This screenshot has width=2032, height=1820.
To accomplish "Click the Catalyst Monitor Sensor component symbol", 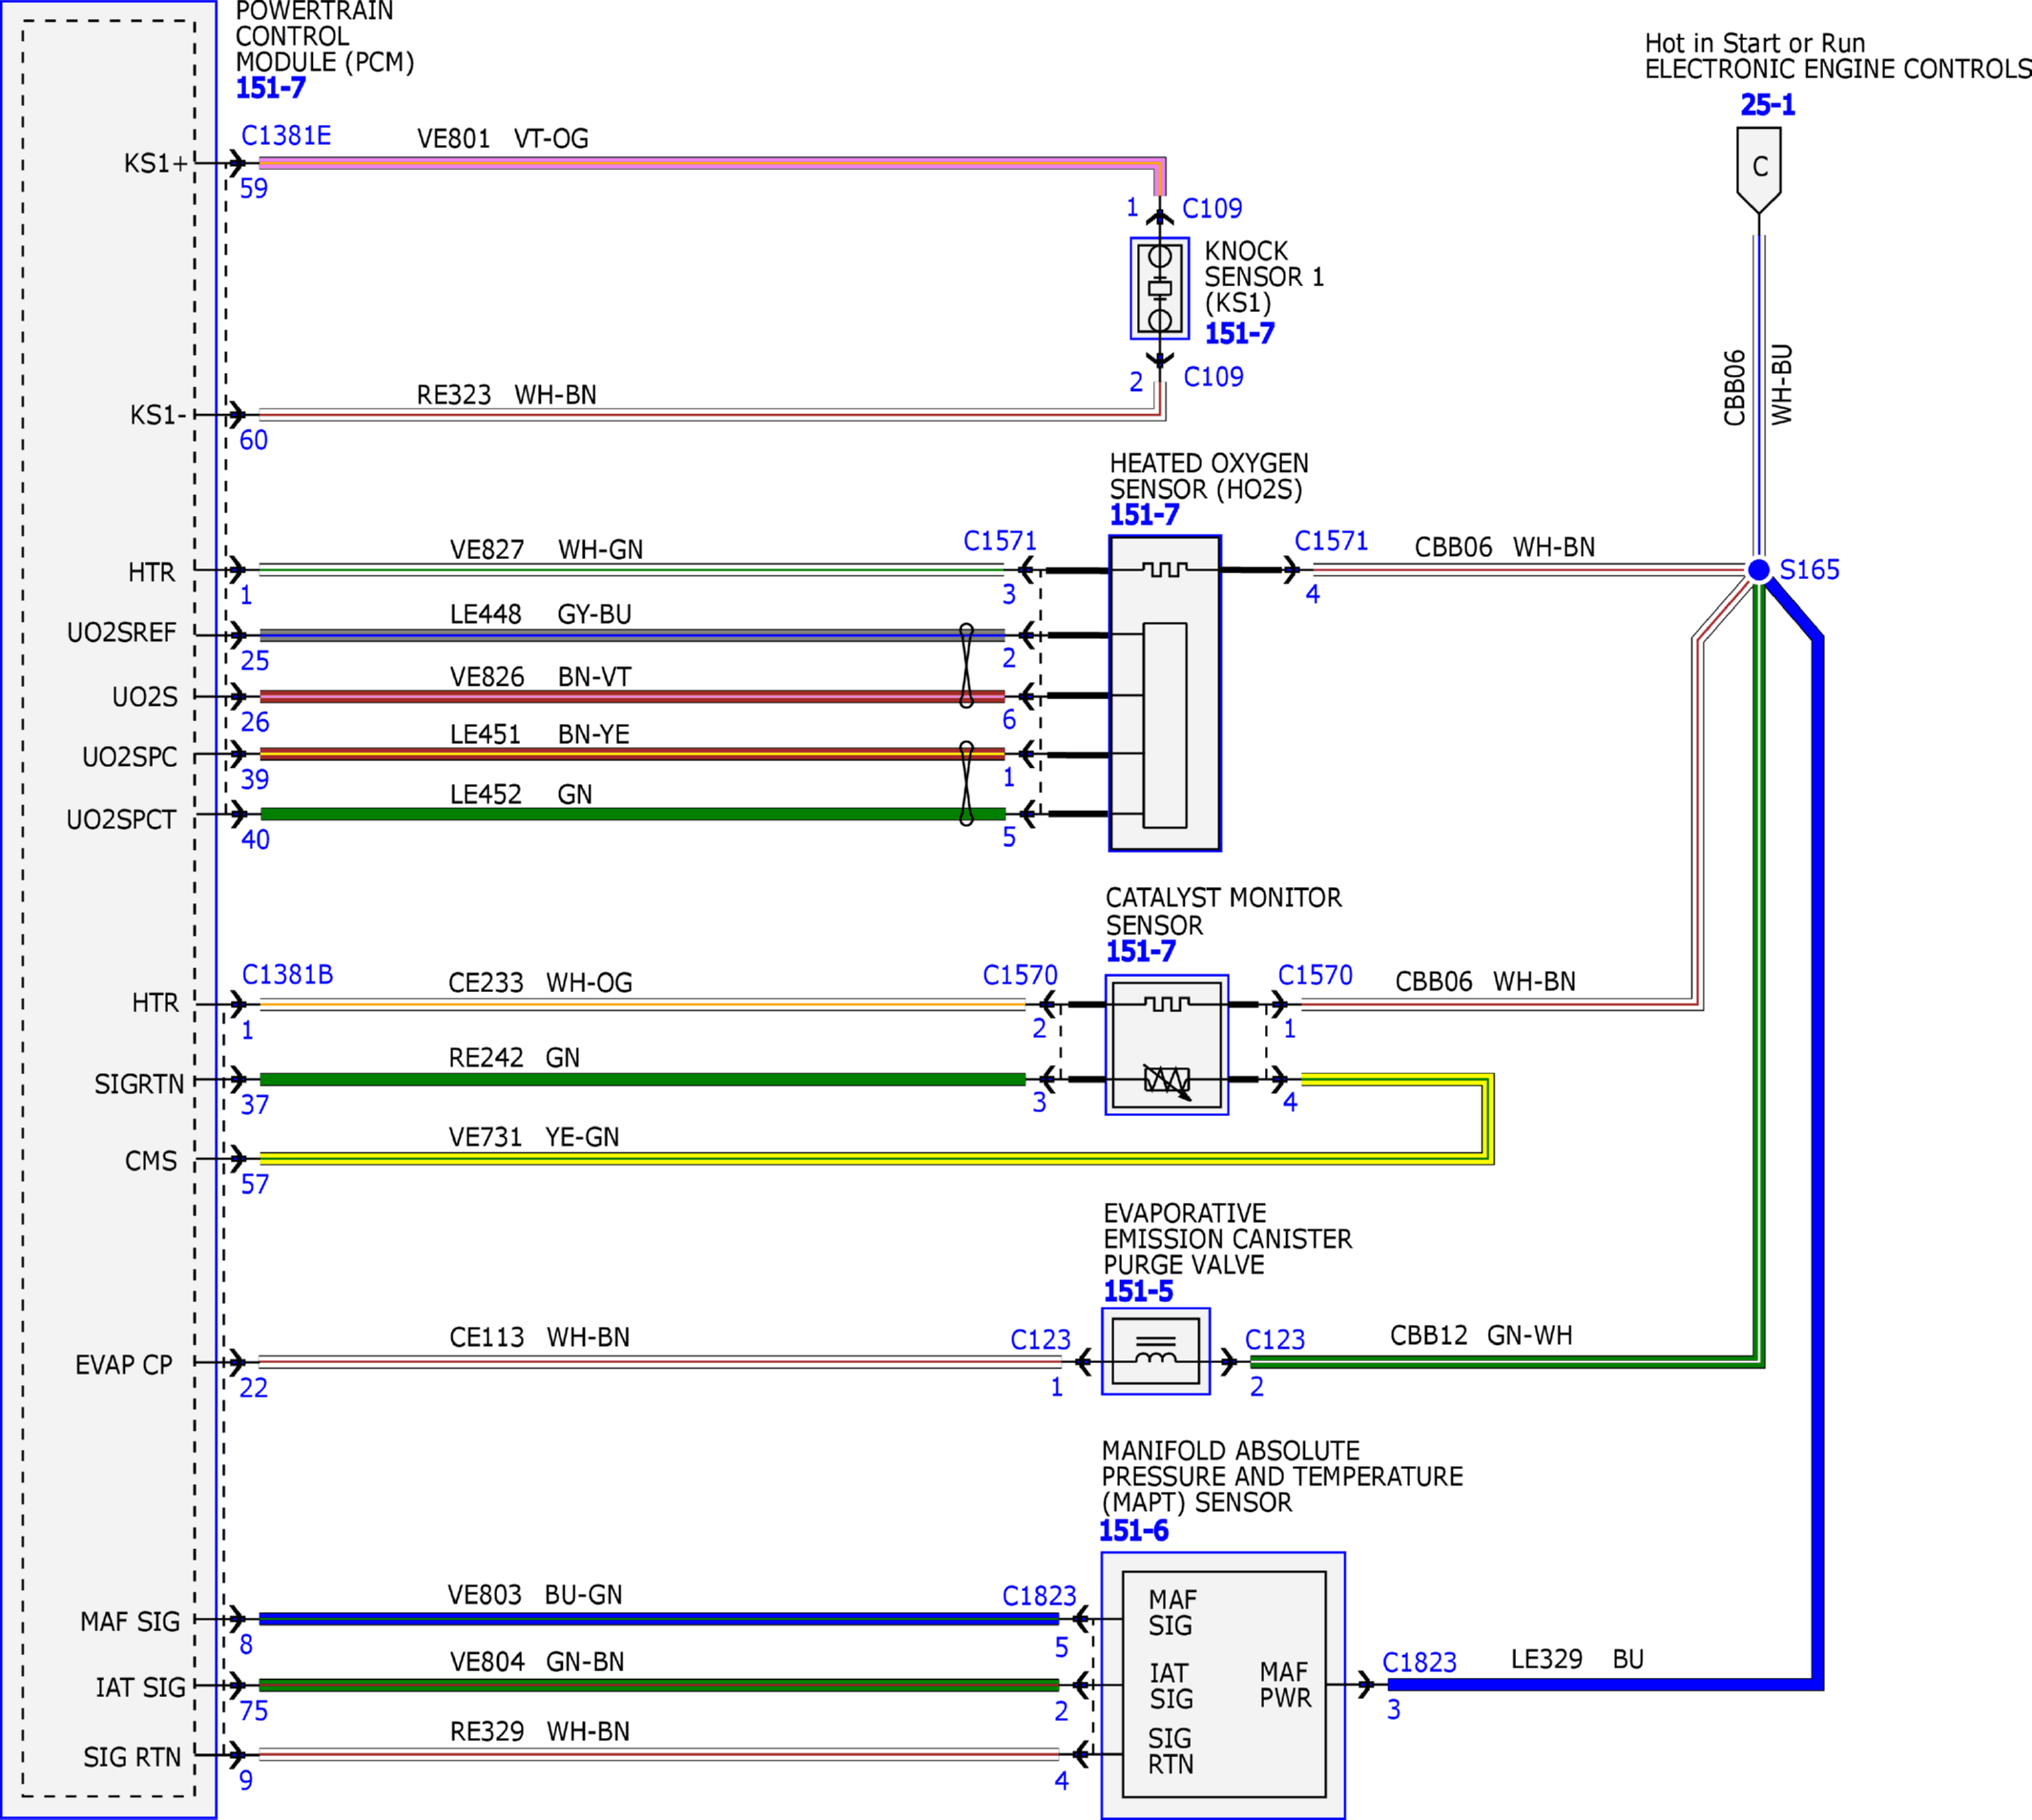I will coord(1166,1044).
